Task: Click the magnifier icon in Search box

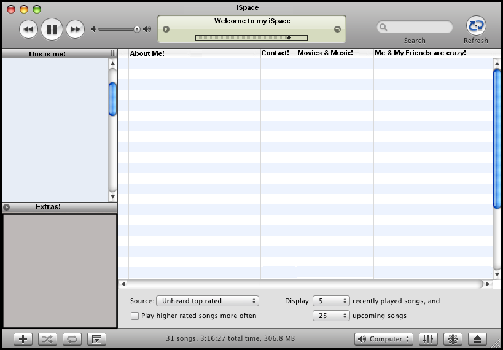Action: (383, 27)
